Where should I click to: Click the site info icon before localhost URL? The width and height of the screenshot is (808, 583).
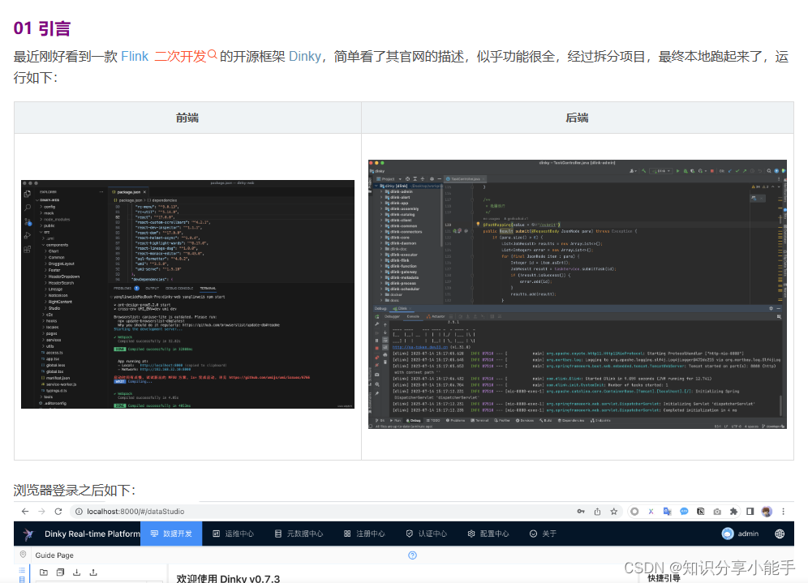pos(79,512)
